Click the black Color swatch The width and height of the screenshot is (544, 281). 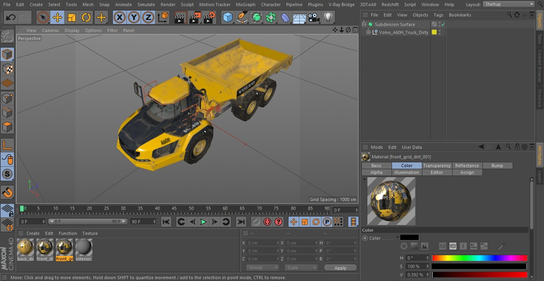click(x=409, y=238)
